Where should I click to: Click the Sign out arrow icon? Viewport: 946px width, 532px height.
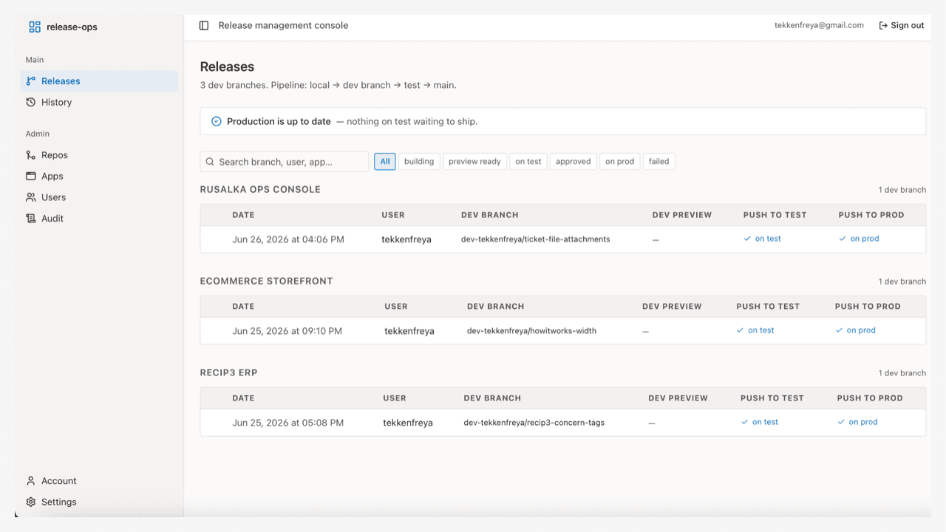point(883,25)
